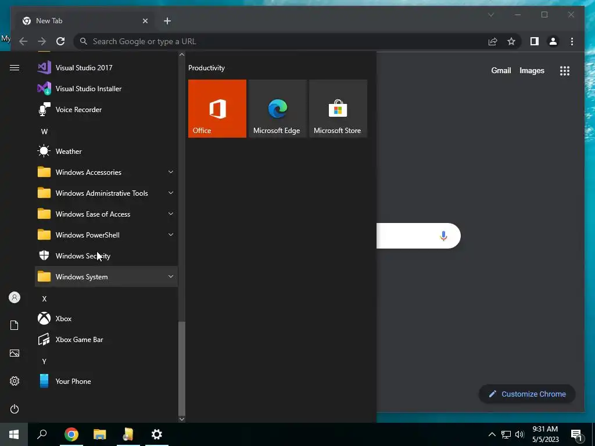Open Visual Studio 2017 from Start menu
595x446 pixels.
coord(106,68)
